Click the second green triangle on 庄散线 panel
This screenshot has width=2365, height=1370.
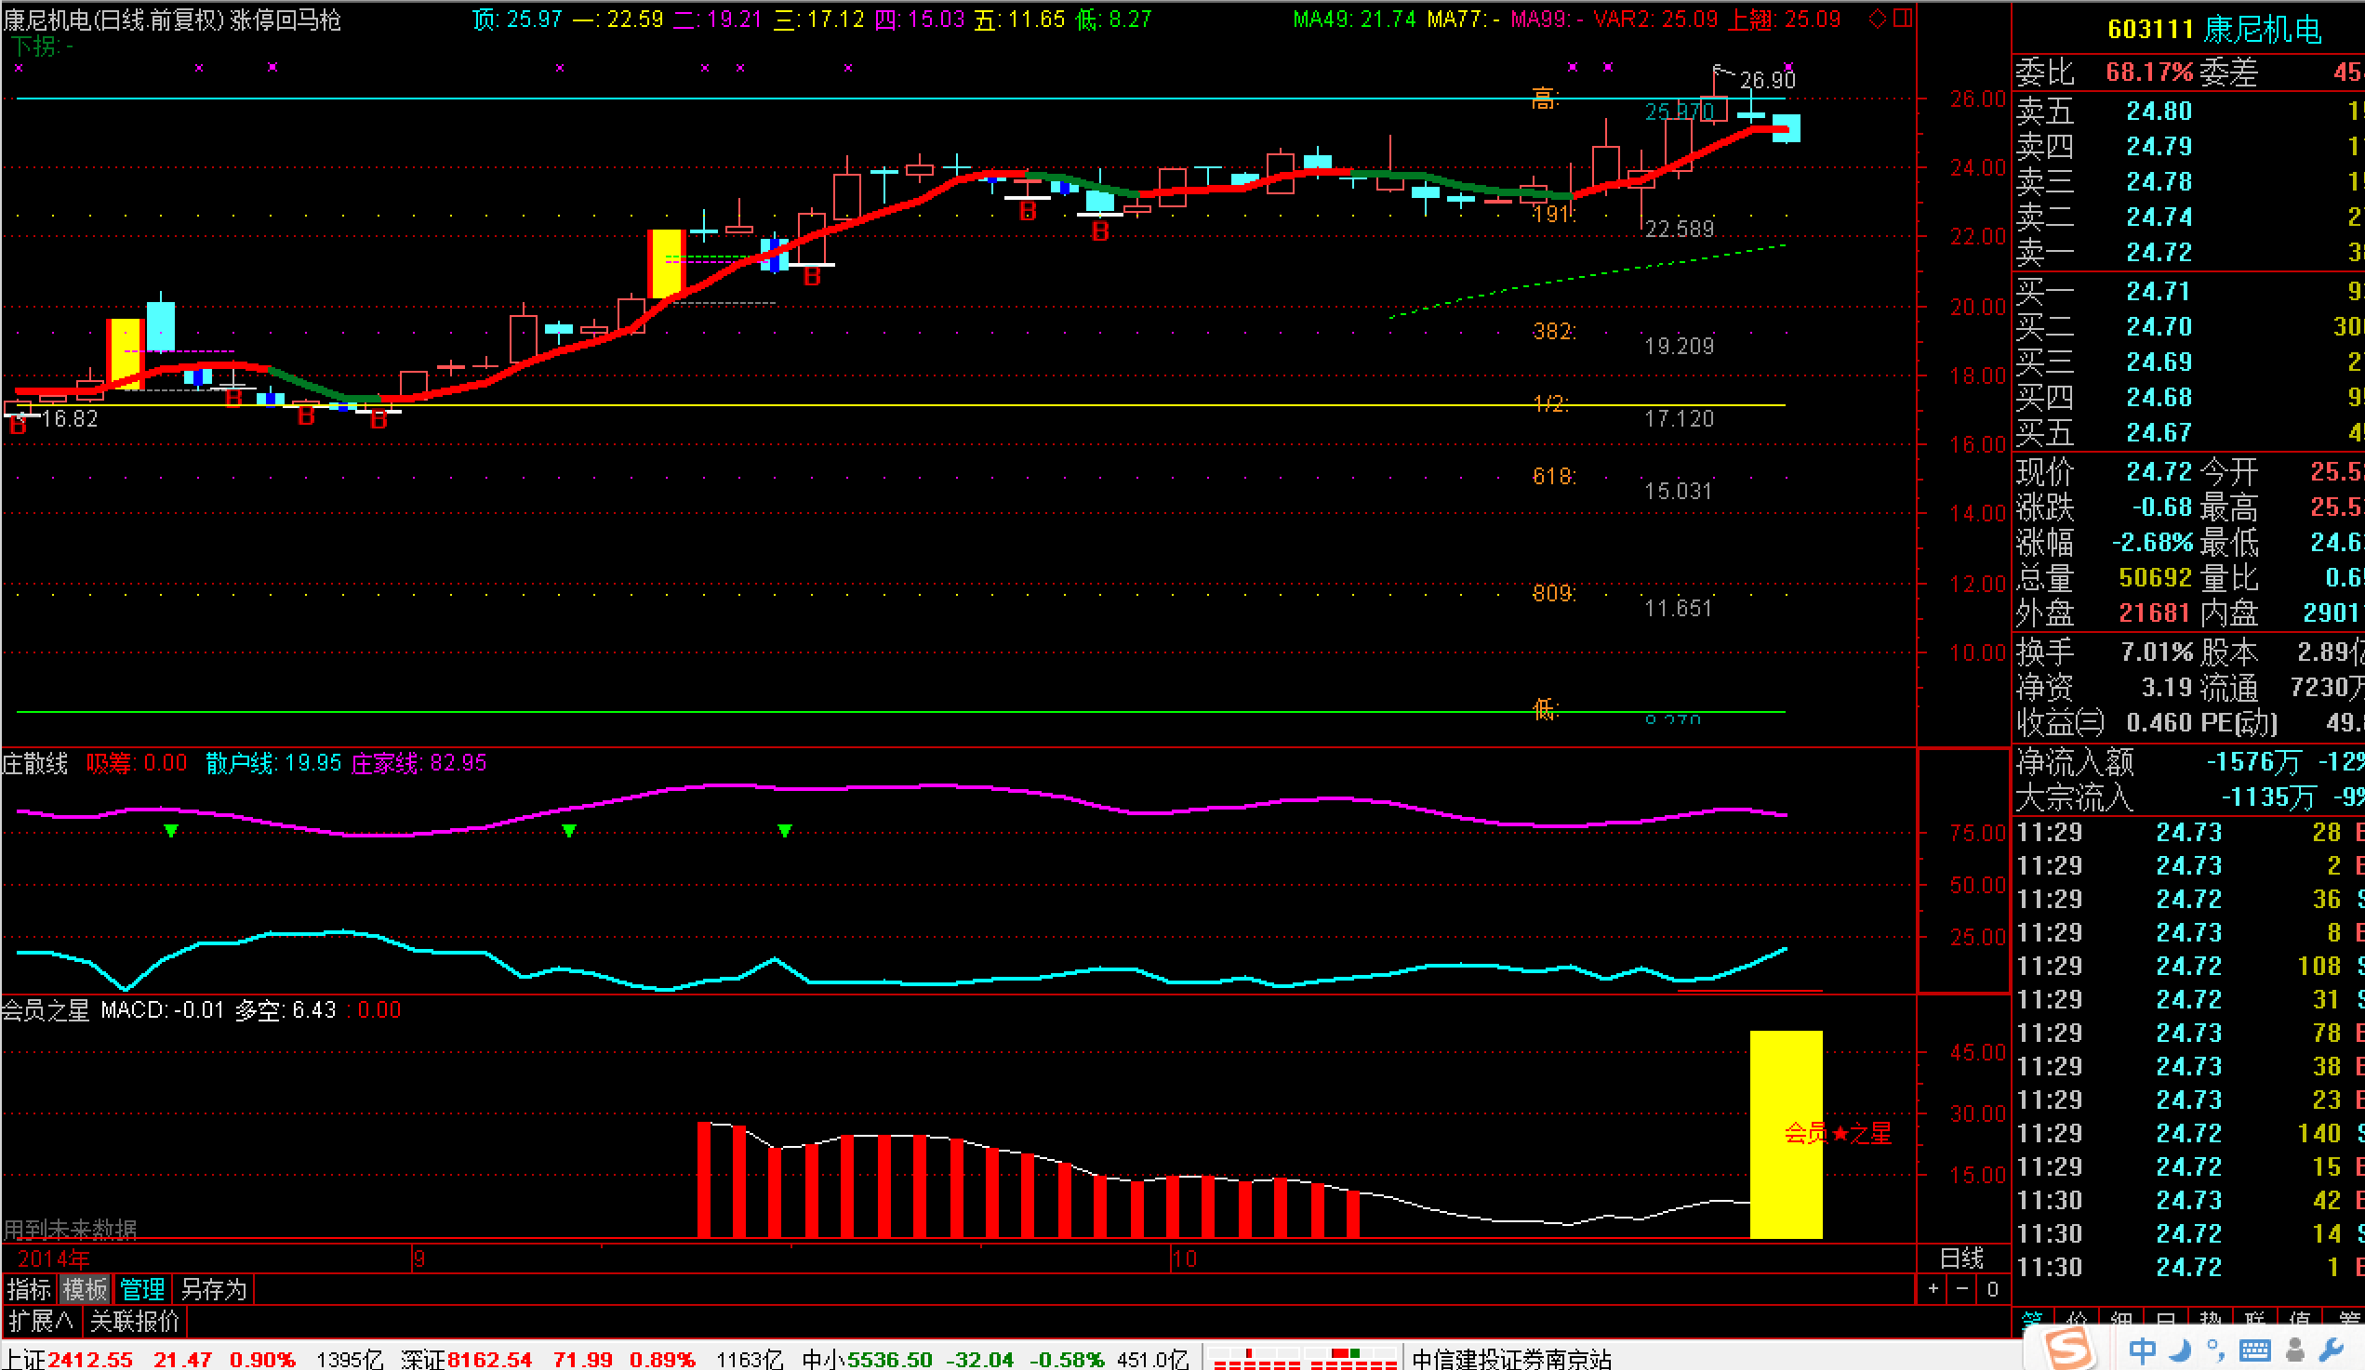(x=569, y=831)
